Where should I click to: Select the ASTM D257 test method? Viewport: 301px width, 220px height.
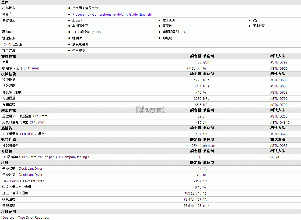[x=279, y=146]
